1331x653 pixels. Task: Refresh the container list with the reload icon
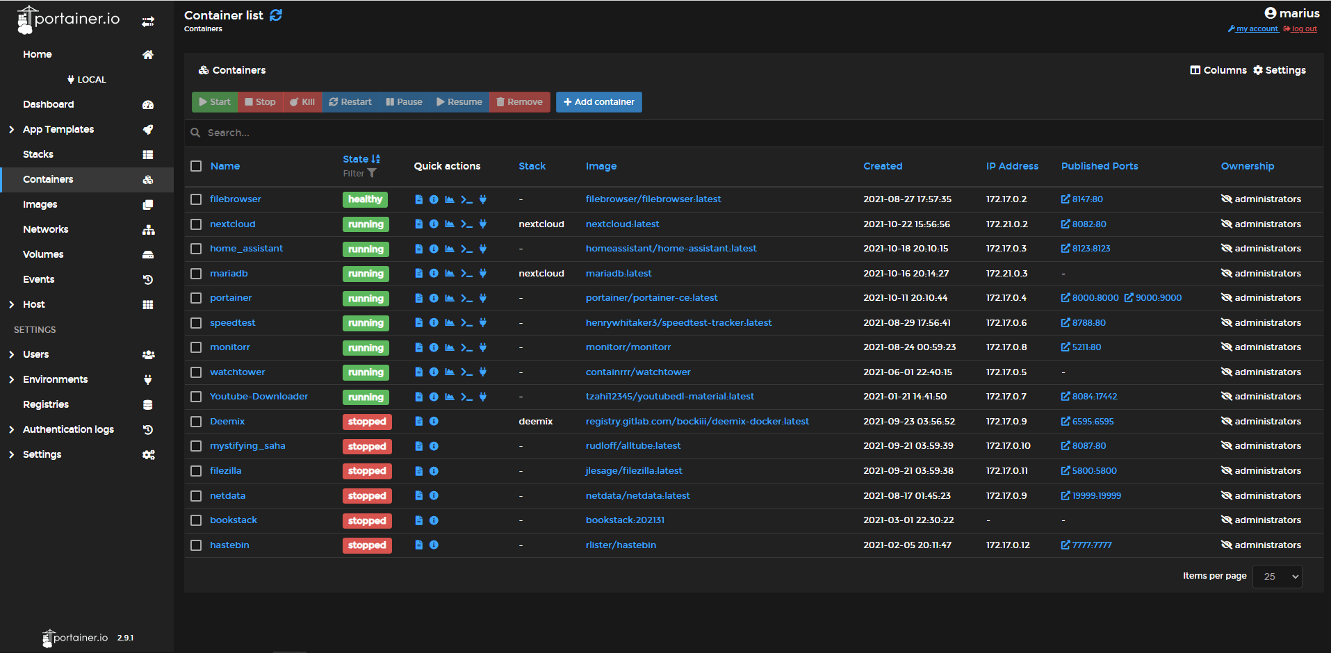pyautogui.click(x=276, y=15)
